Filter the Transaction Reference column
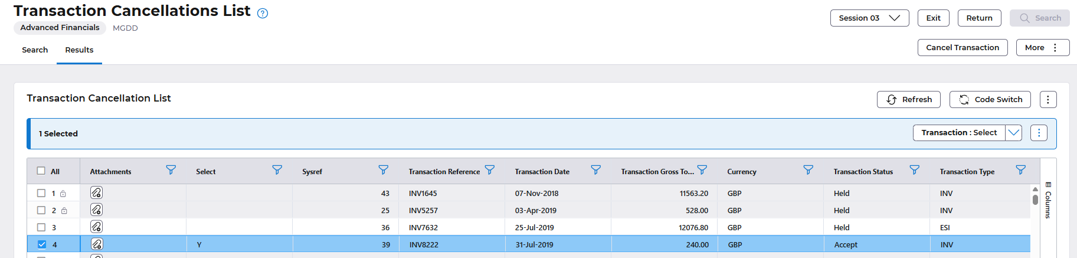This screenshot has width=1077, height=258. 490,170
